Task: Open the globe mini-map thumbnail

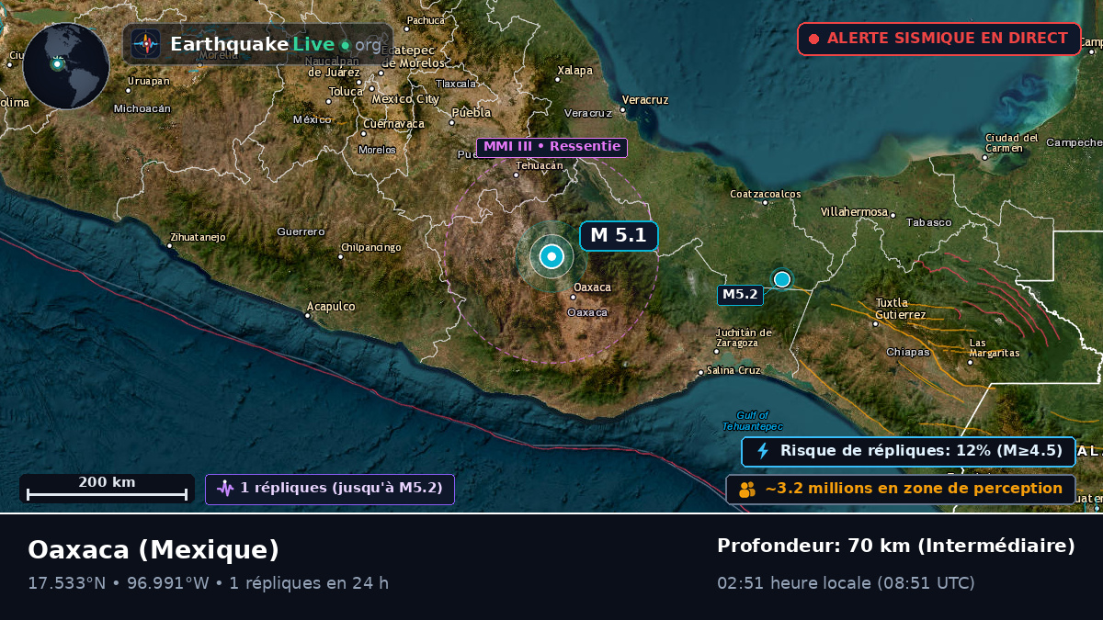Action: 66,66
